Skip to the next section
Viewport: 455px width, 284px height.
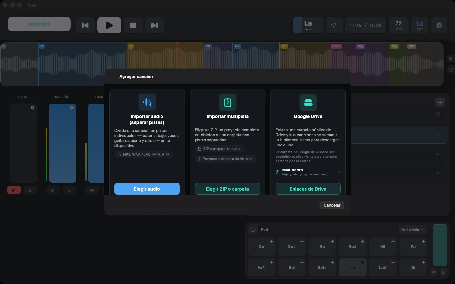(155, 25)
